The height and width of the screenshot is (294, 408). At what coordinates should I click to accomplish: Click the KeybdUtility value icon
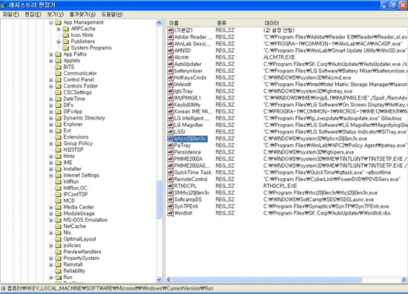(x=170, y=105)
